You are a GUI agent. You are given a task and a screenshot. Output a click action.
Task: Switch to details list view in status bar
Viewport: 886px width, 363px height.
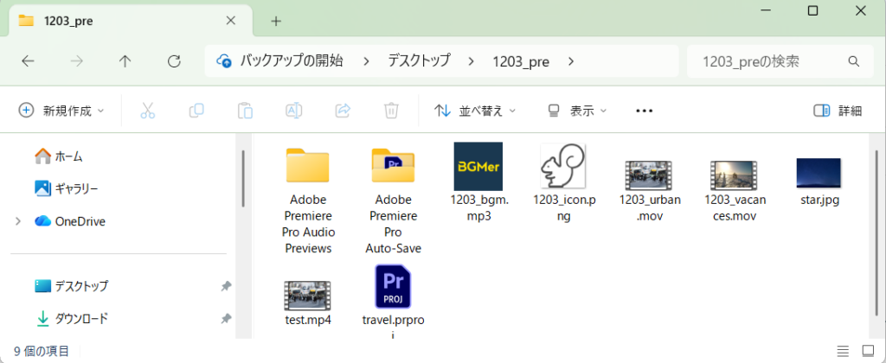[x=844, y=351]
